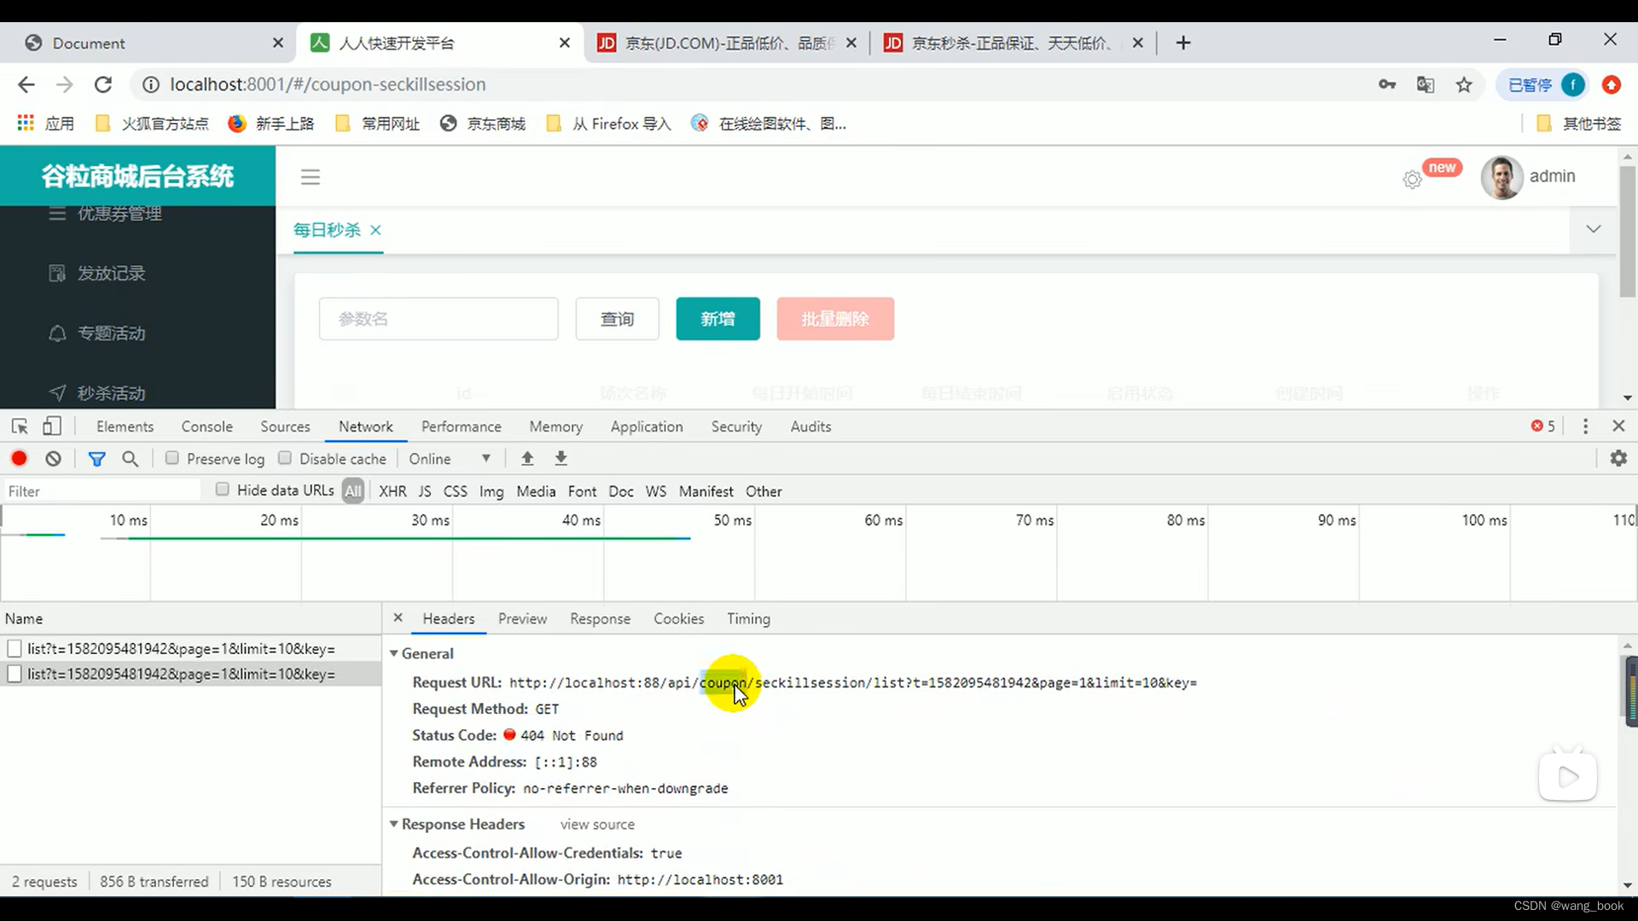Bookmark this page with star icon
Image resolution: width=1638 pixels, height=921 pixels.
tap(1464, 84)
